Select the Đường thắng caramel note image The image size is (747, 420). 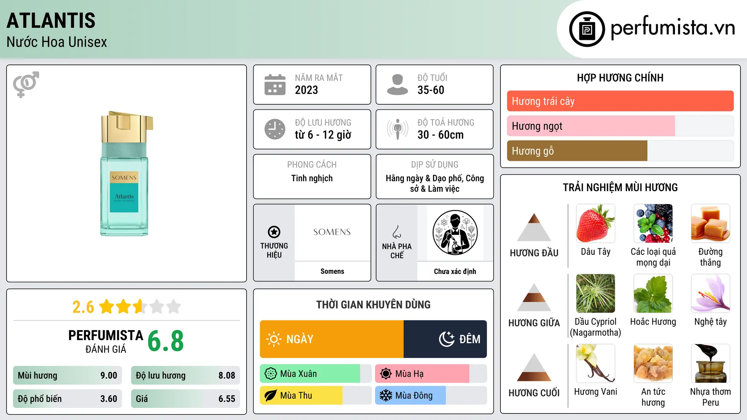711,223
